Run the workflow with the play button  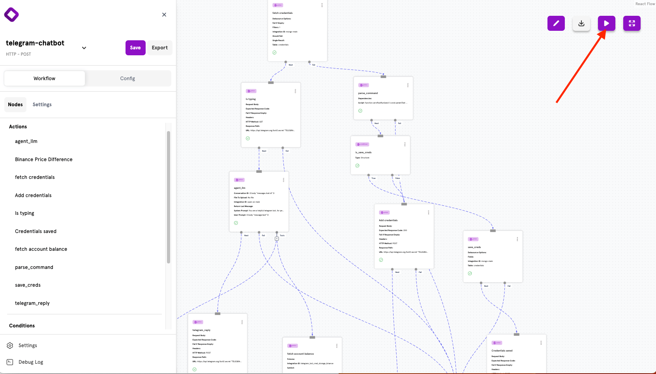coord(607,23)
